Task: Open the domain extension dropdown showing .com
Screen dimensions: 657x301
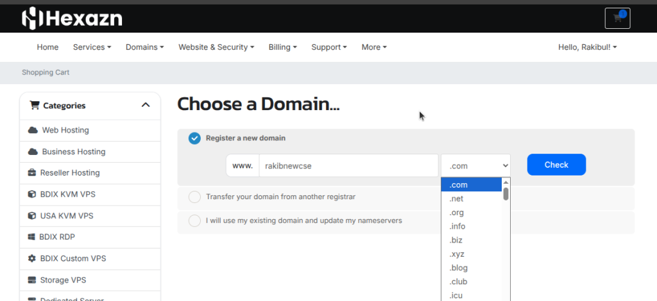Action: click(x=475, y=165)
